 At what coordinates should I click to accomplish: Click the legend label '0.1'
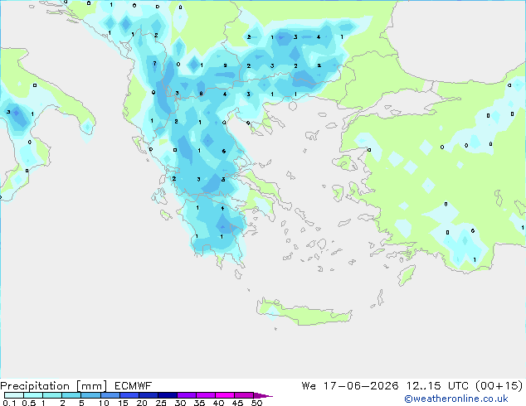9,403
